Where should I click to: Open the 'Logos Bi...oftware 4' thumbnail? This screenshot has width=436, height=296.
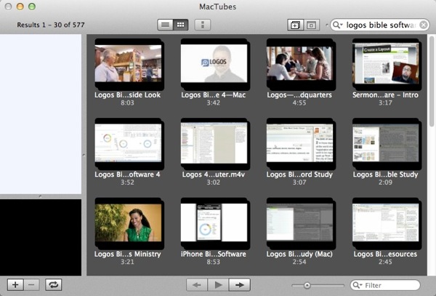tap(128, 143)
